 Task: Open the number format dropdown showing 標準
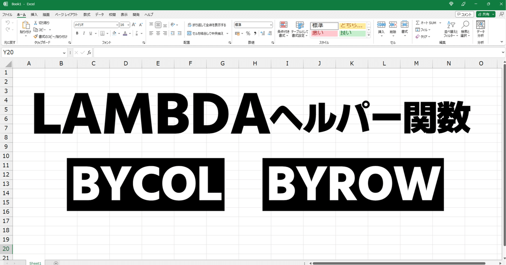click(x=253, y=24)
